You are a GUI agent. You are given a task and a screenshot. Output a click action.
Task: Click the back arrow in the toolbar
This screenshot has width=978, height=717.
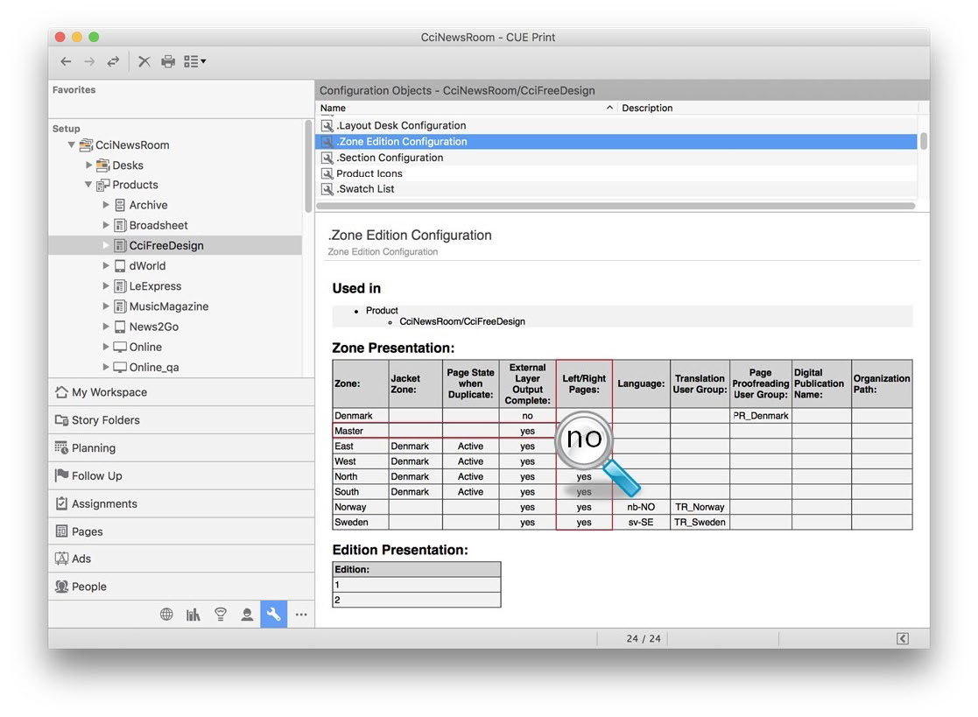[66, 61]
